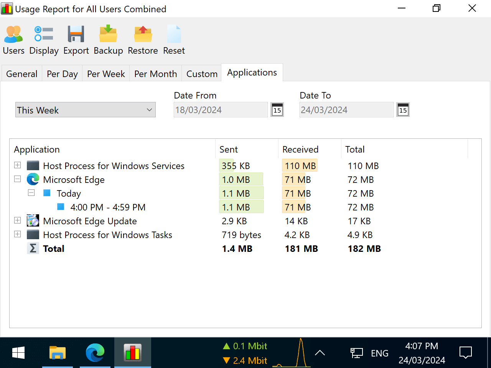The width and height of the screenshot is (491, 368).
Task: Switch to the Custom tab
Action: tap(202, 74)
